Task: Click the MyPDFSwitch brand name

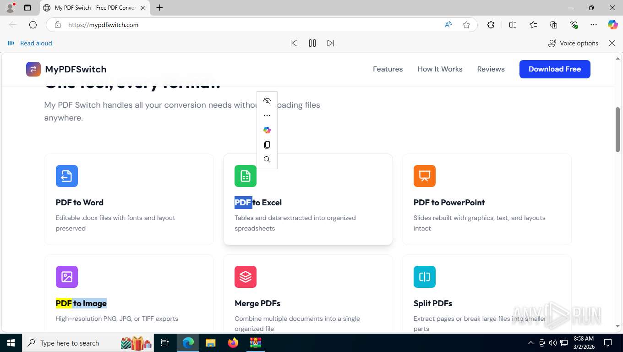Action: tap(76, 69)
